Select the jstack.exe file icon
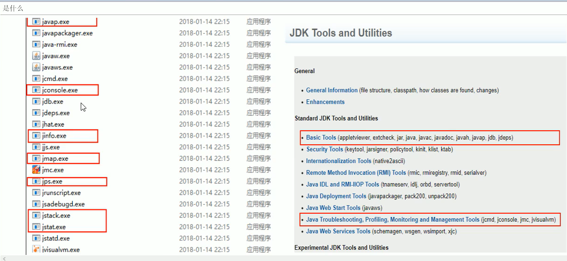The image size is (567, 261). 36,216
